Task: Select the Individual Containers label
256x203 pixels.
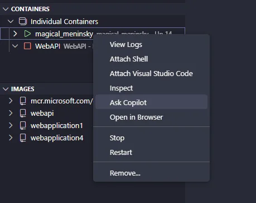Action: [x=64, y=22]
